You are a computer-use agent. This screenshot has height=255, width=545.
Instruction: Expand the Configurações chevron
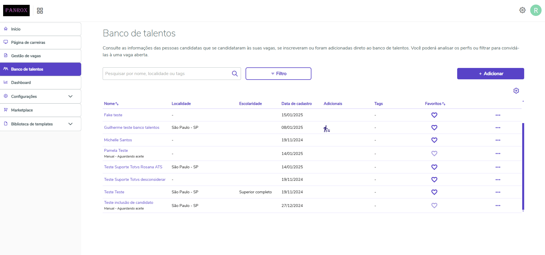pyautogui.click(x=70, y=96)
